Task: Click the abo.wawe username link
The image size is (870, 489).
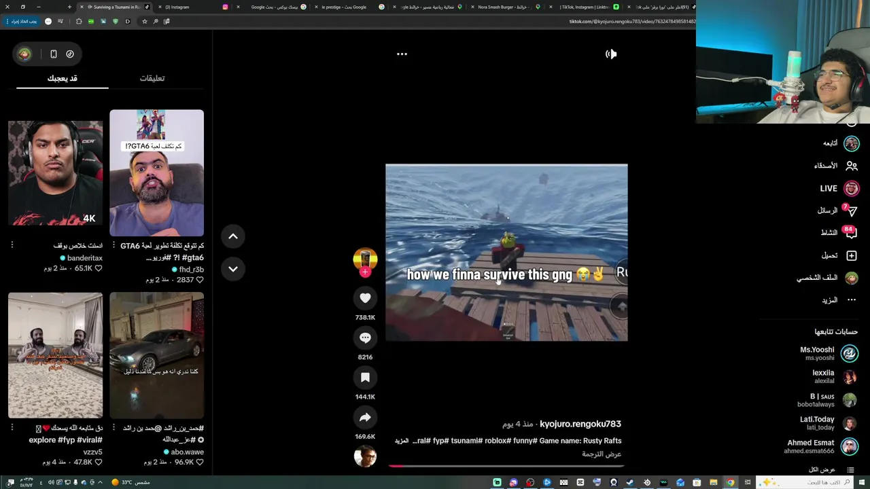Action: point(188,452)
